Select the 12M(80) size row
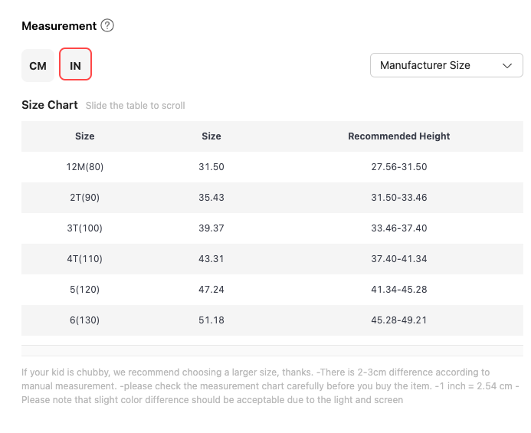 tap(84, 167)
